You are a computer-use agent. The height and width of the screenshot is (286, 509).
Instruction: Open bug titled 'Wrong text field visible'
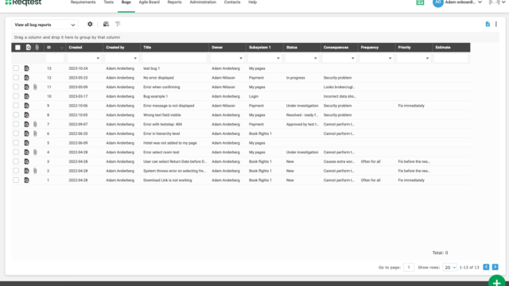(162, 115)
